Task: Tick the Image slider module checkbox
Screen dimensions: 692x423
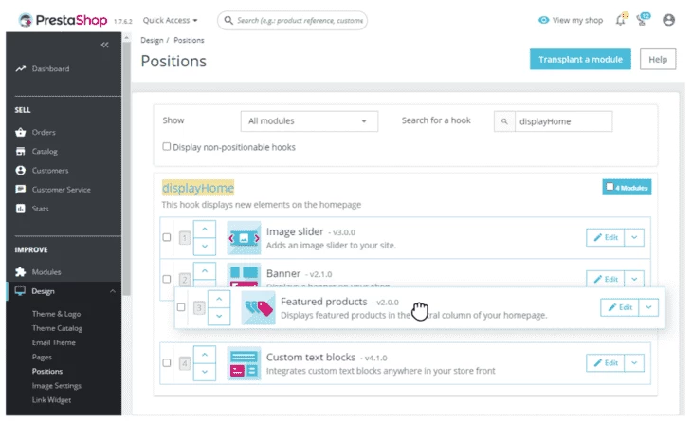Action: [167, 238]
